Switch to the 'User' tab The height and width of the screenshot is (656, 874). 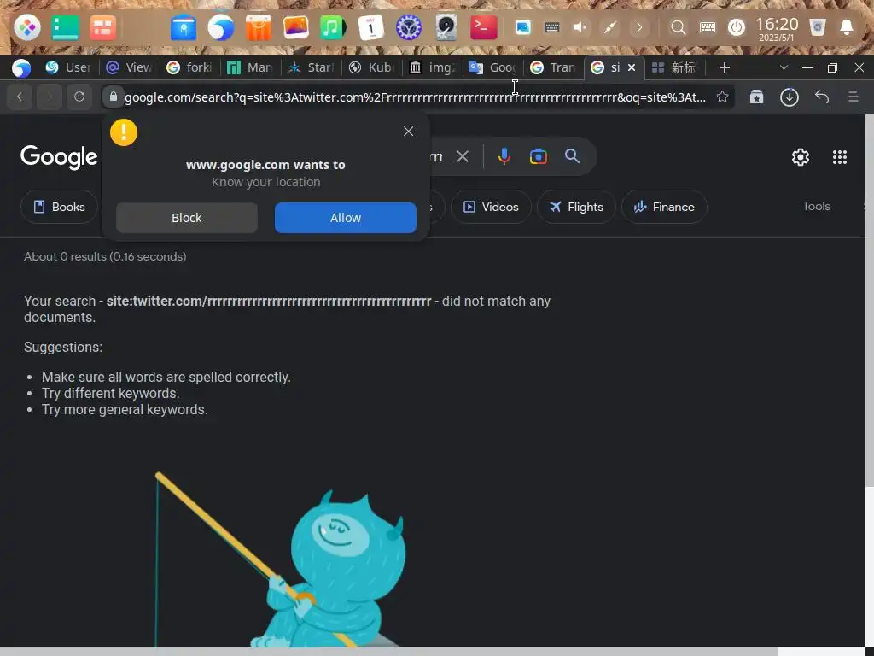point(68,67)
